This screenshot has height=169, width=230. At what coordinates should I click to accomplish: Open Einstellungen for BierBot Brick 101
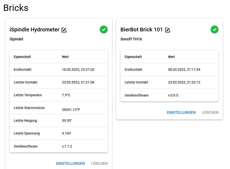[x=181, y=112]
